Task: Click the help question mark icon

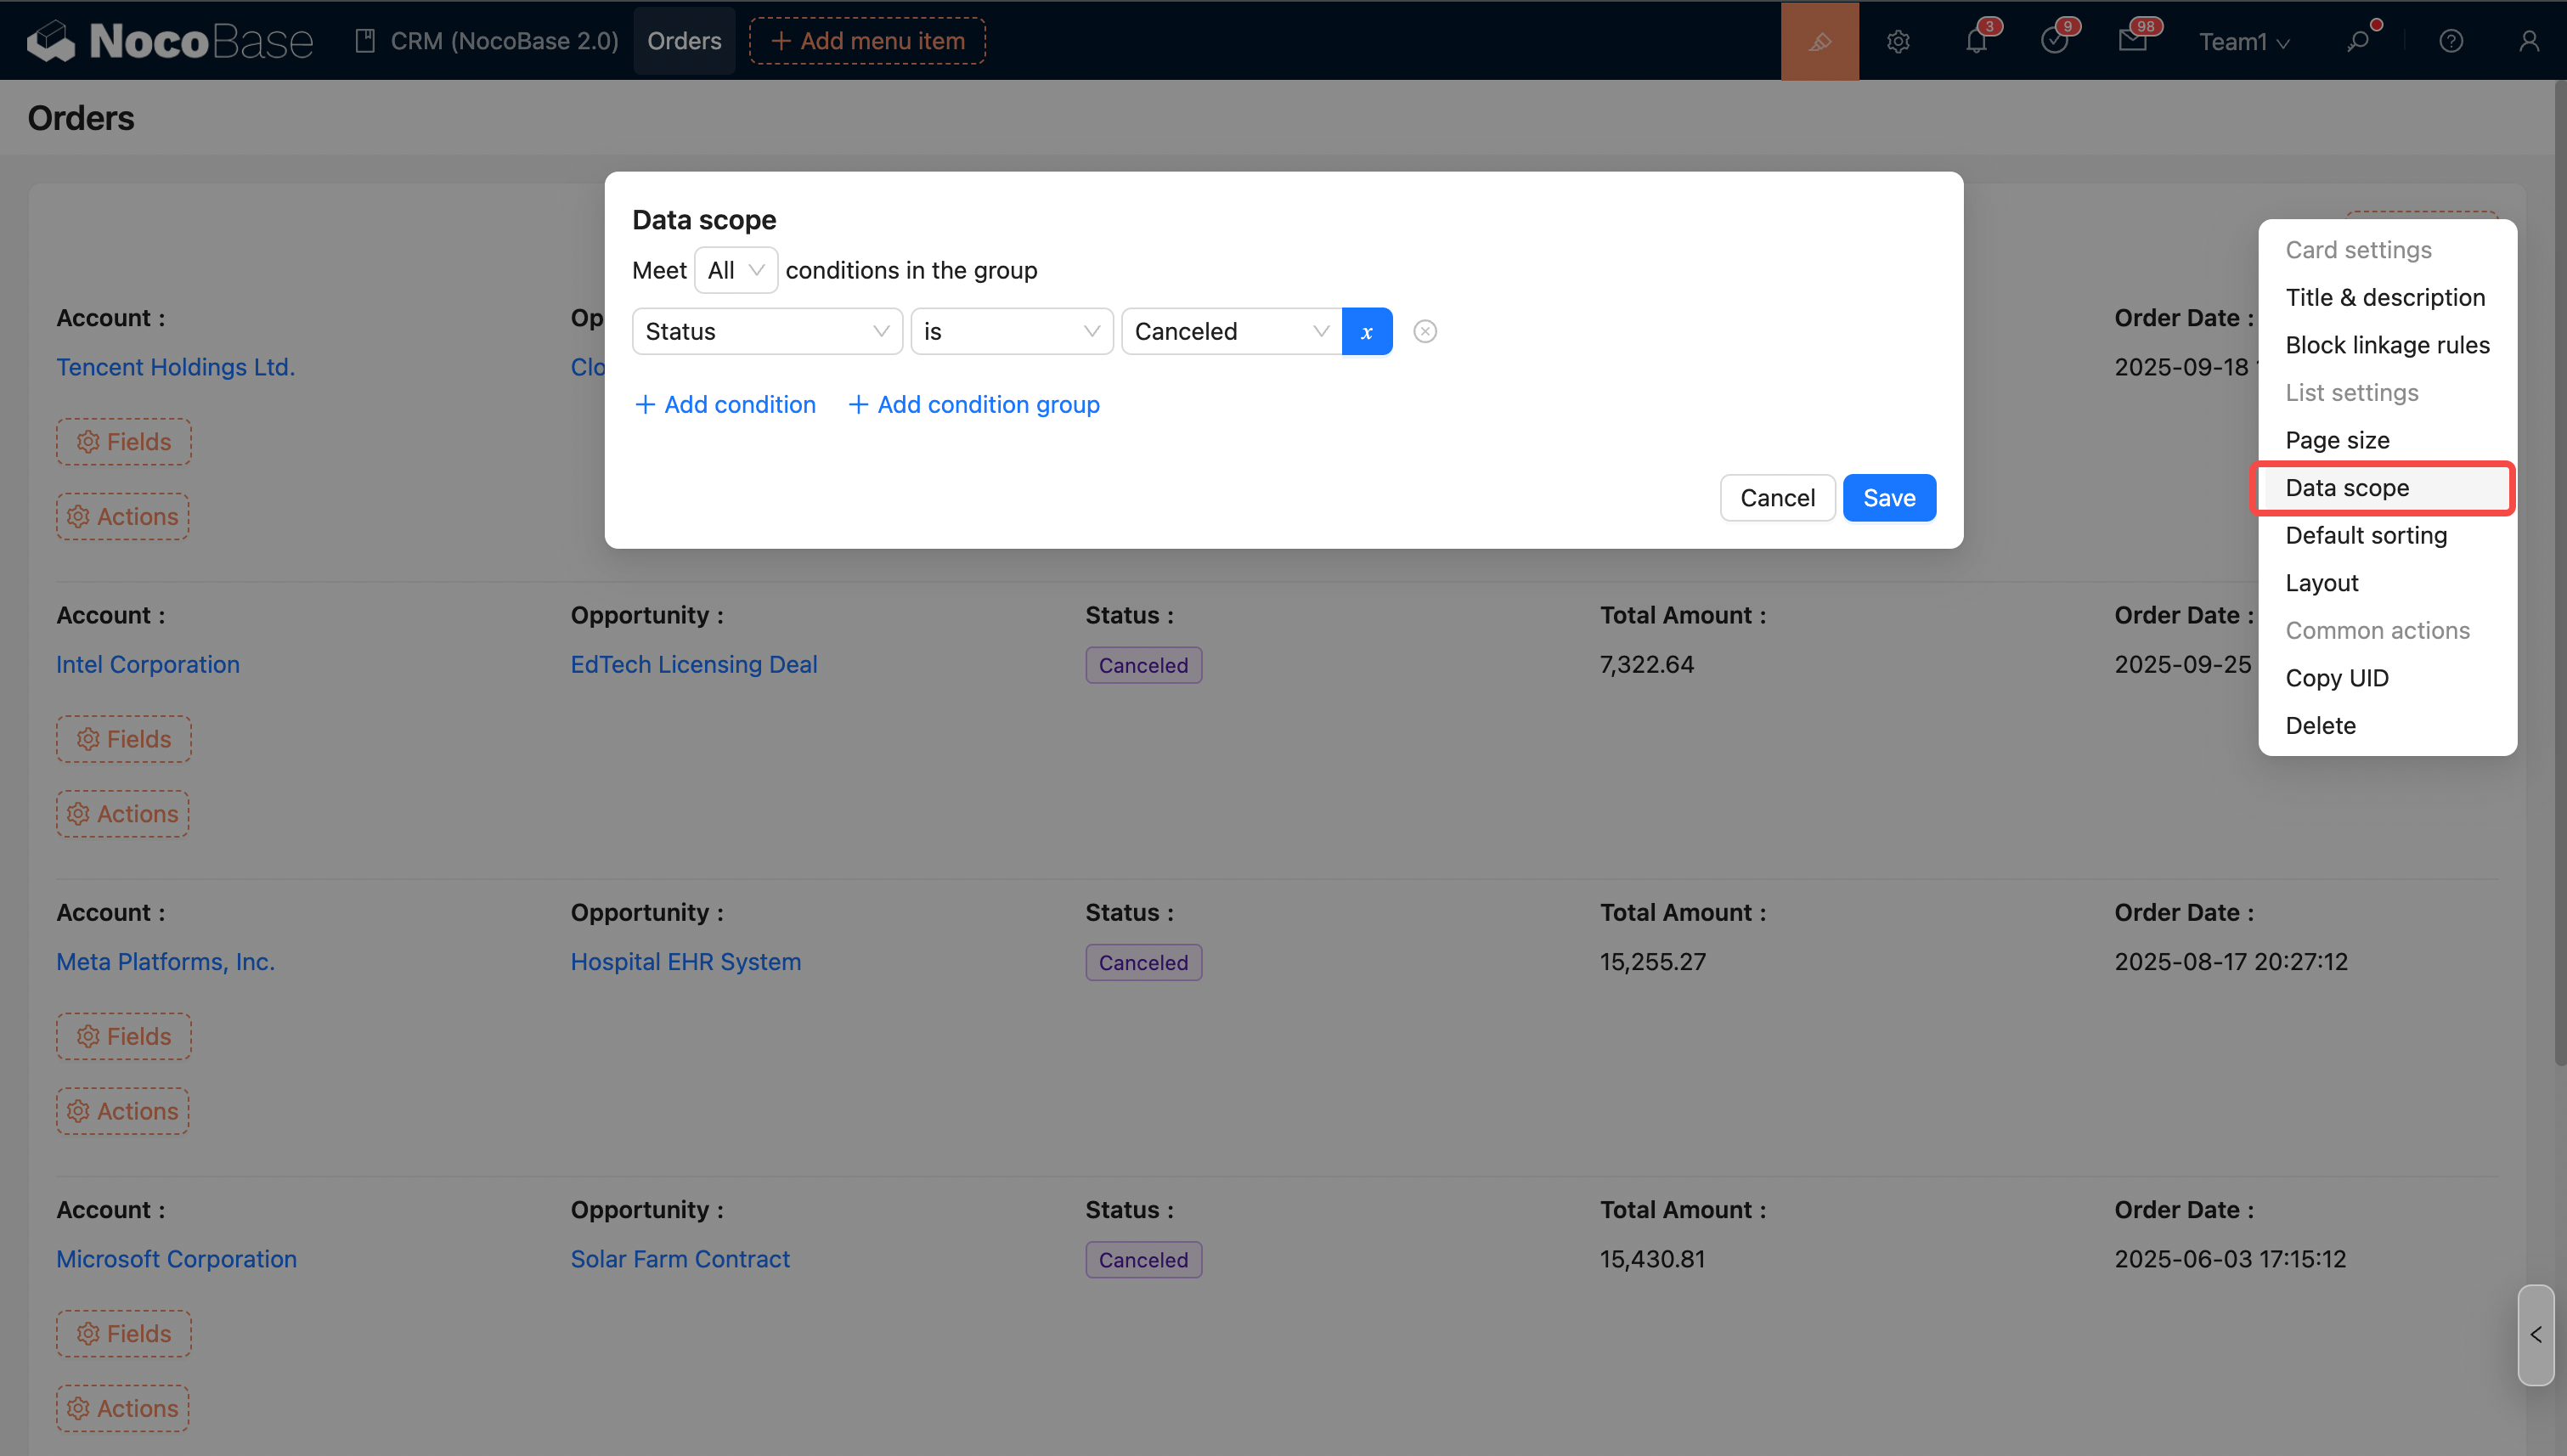Action: click(x=2450, y=41)
